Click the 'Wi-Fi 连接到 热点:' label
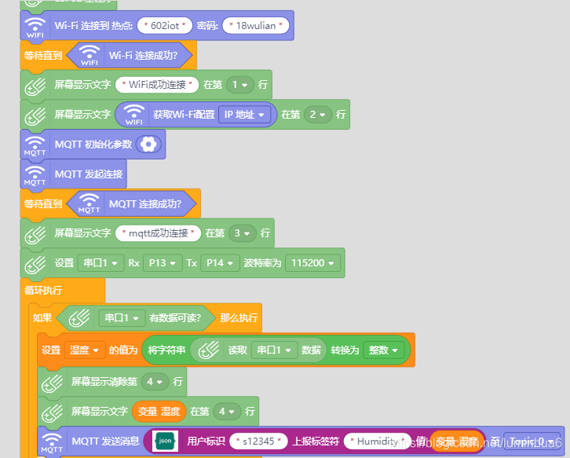 coord(93,26)
